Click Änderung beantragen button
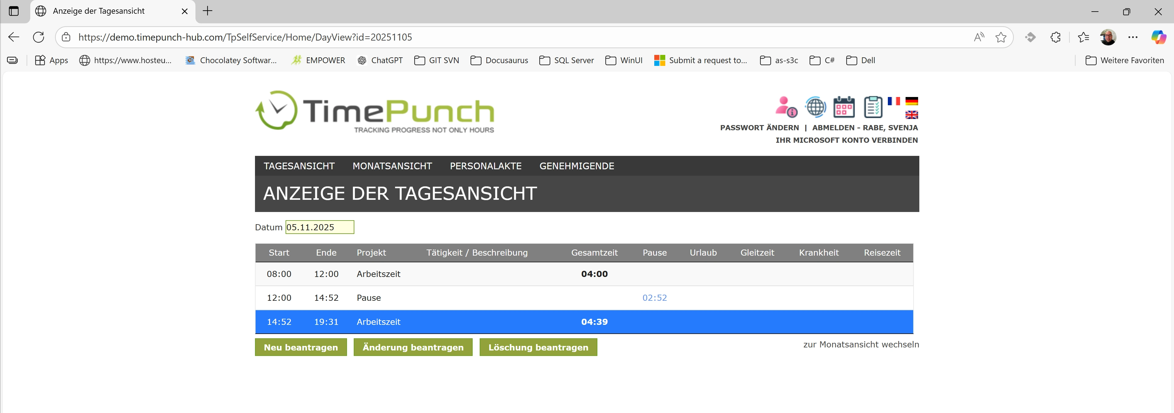The width and height of the screenshot is (1174, 413). (x=413, y=347)
